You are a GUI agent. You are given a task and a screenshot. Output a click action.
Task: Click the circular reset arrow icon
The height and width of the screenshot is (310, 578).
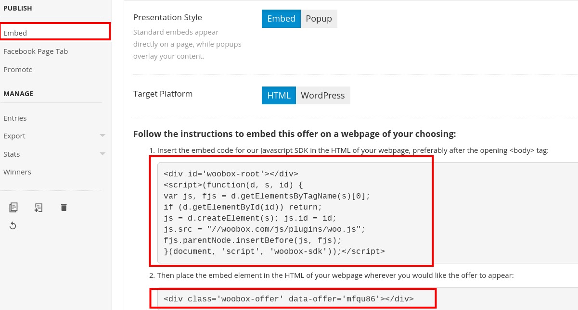[x=13, y=225]
